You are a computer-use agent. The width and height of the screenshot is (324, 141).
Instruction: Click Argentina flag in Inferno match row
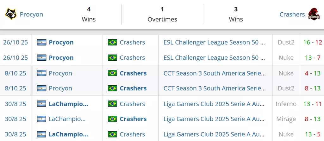click(x=42, y=104)
